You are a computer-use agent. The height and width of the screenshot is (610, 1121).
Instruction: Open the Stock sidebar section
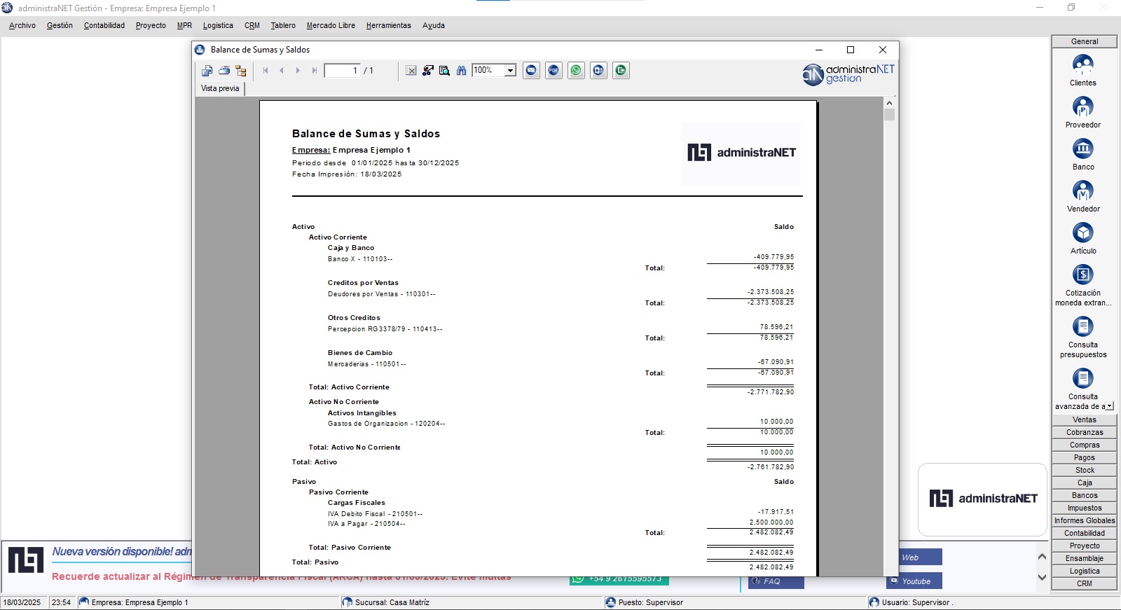click(1085, 470)
